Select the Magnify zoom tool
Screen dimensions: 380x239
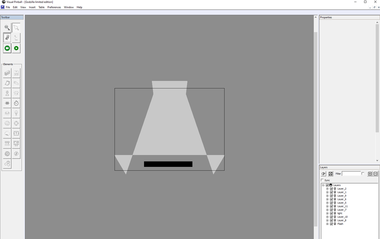coord(7,28)
